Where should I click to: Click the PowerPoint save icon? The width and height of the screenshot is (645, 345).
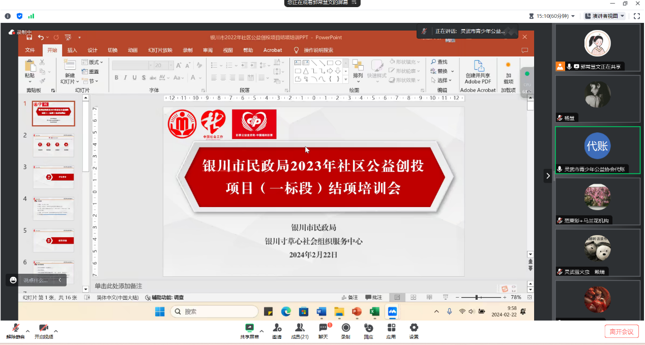[30, 37]
